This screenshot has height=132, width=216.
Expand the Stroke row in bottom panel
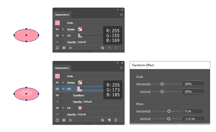coord(63,82)
